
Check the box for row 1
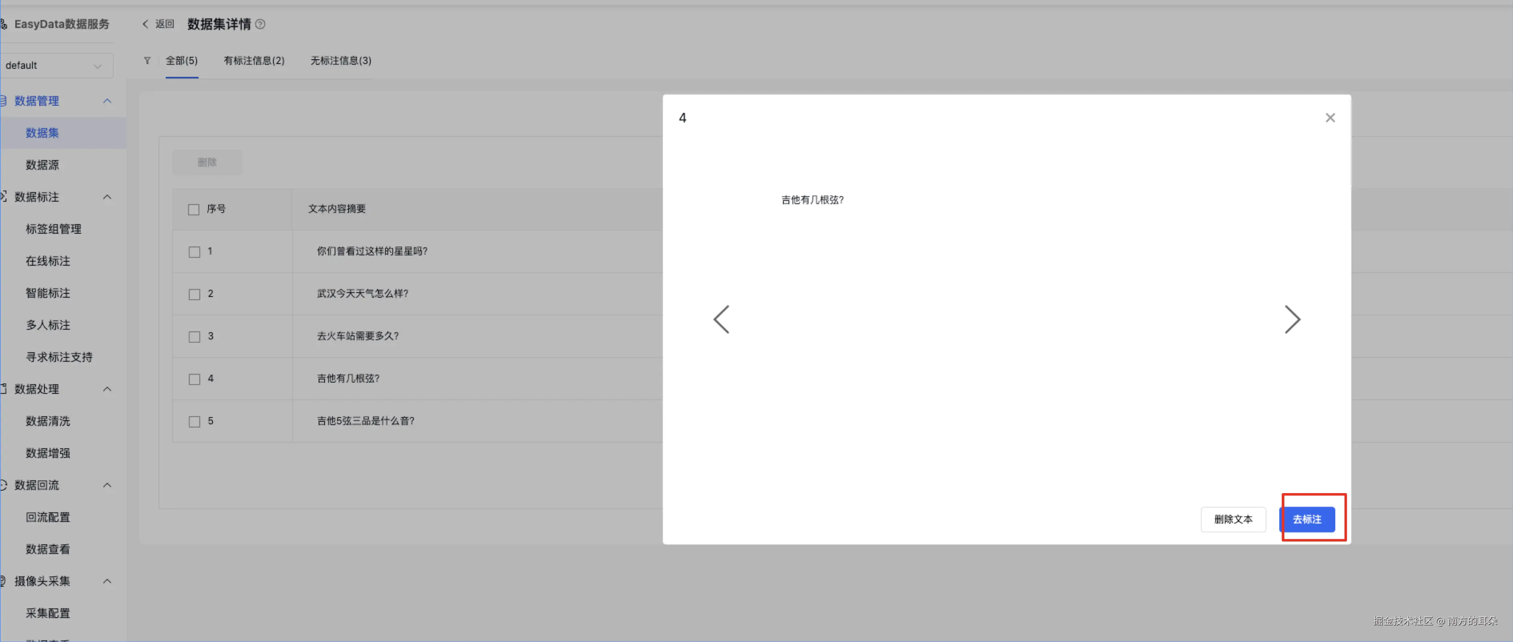[195, 252]
